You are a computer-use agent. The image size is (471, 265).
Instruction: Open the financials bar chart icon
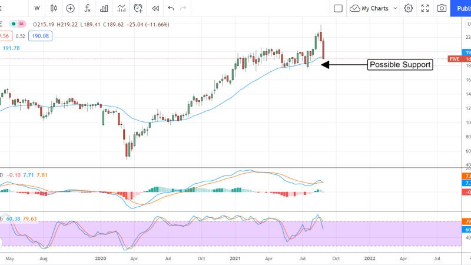[x=104, y=8]
